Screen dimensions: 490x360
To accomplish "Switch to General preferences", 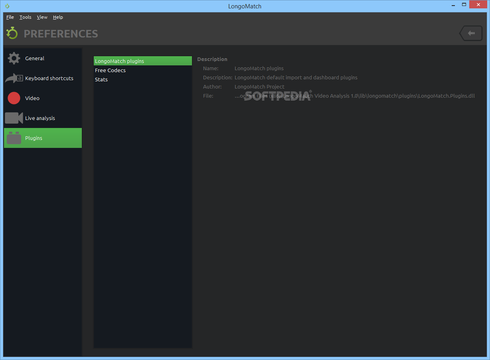I will tap(43, 58).
